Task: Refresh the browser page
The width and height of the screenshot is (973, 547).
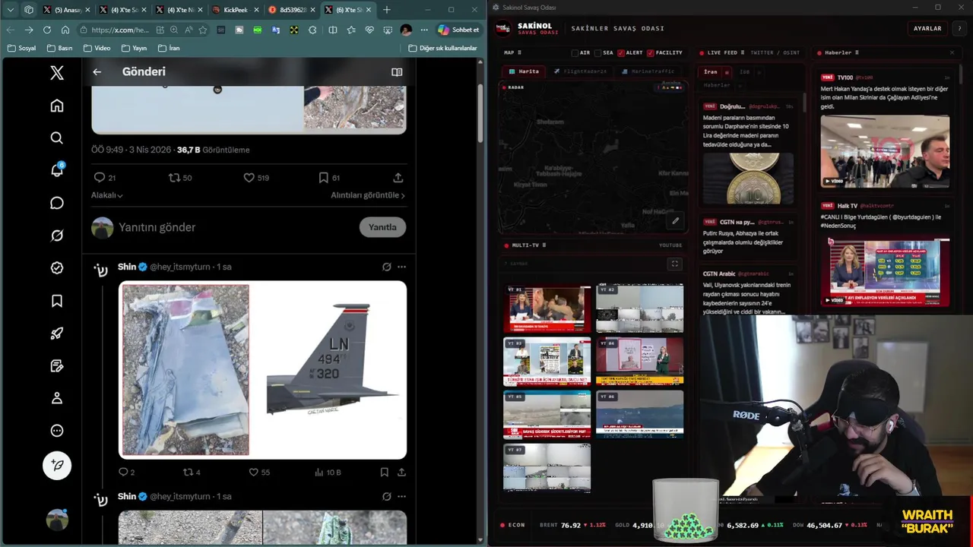Action: pos(46,30)
